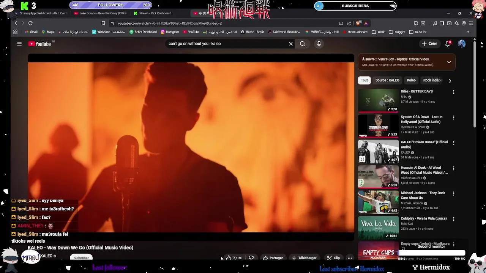The width and height of the screenshot is (486, 273).
Task: Open options for KALEO Broken Bones
Action: click(453, 143)
